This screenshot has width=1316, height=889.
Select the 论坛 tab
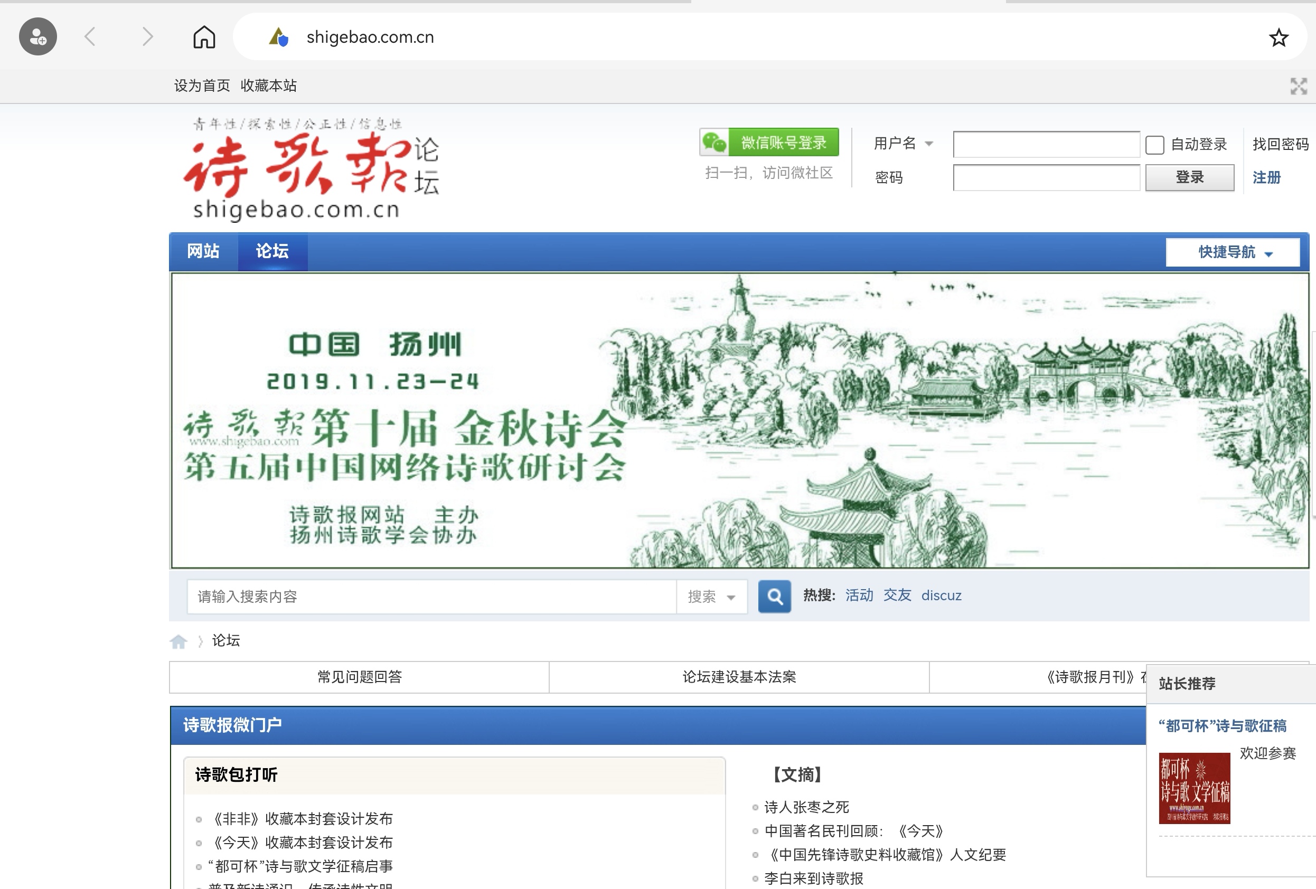click(274, 251)
